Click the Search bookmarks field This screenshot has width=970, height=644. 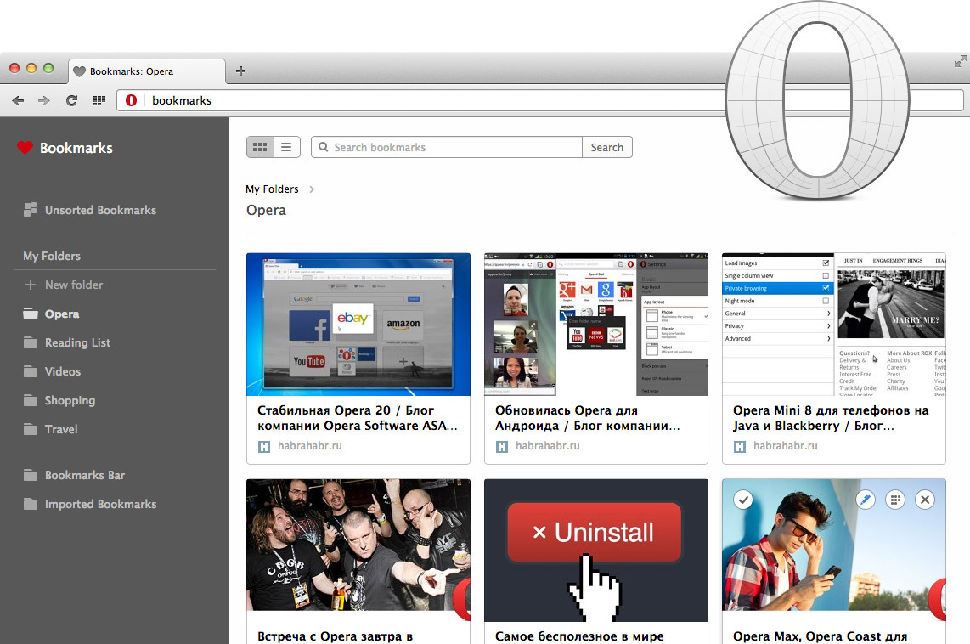click(447, 147)
